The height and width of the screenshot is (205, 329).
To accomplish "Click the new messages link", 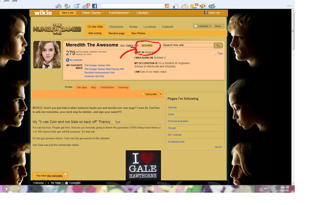I will [x=55, y=176].
